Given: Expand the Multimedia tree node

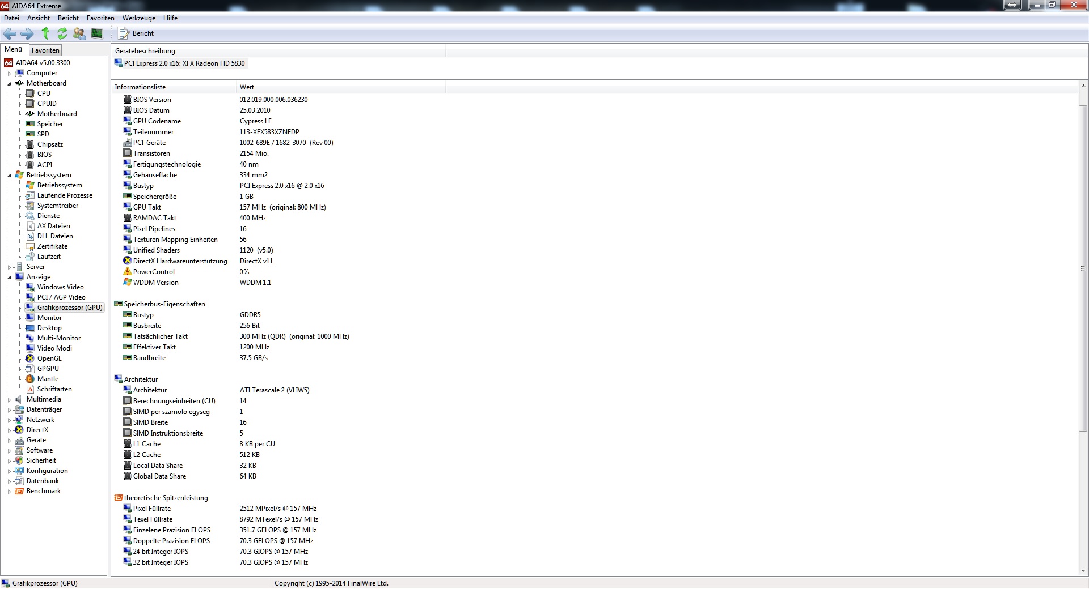Looking at the screenshot, I should pos(9,400).
